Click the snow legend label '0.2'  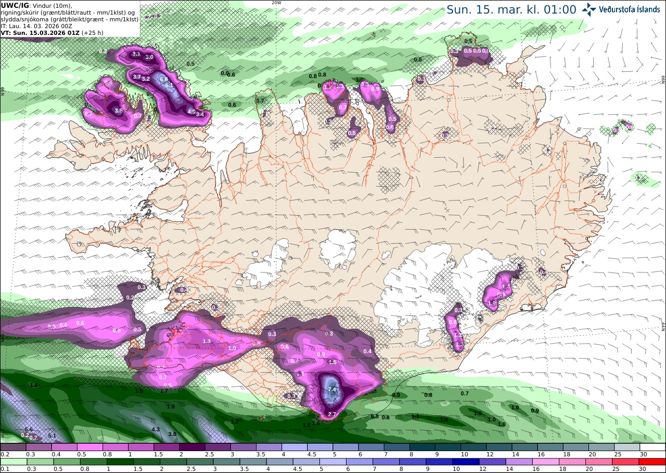[x=4, y=454]
